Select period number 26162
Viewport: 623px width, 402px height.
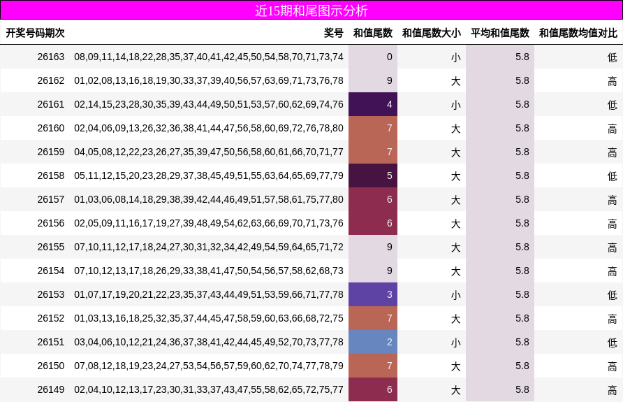click(x=51, y=80)
